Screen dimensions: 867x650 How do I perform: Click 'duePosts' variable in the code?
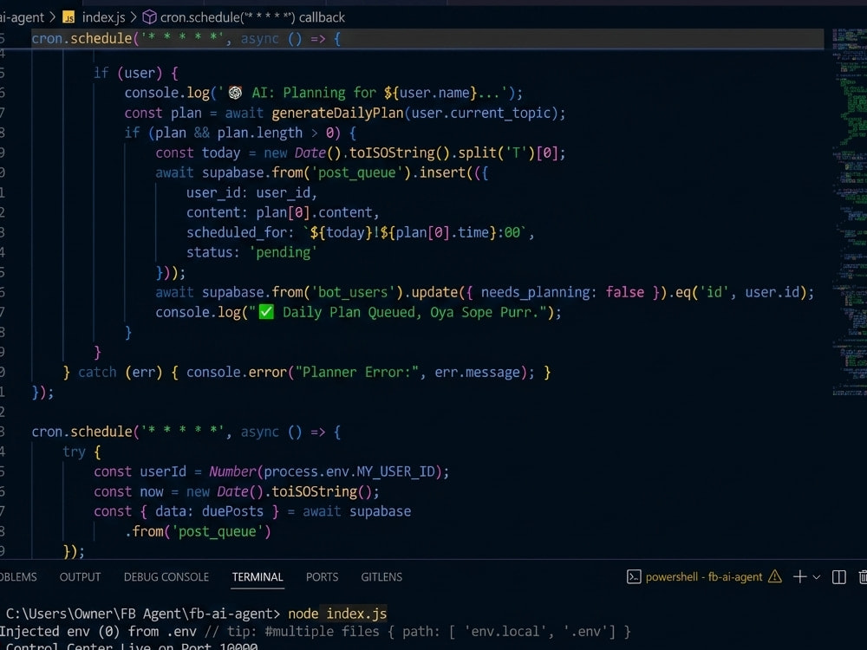(x=232, y=511)
